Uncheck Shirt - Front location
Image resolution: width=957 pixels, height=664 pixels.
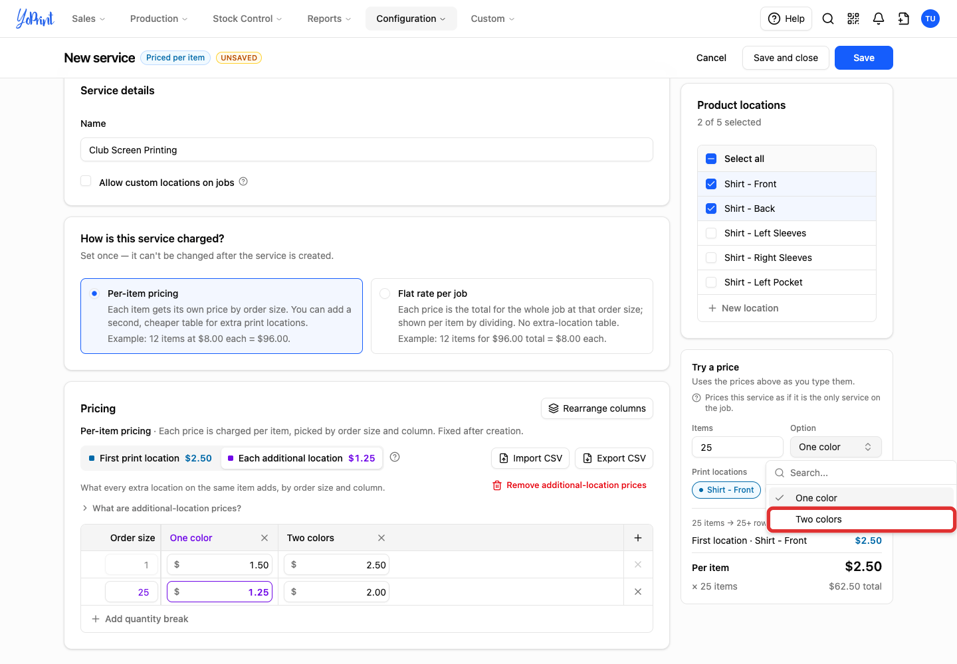711,184
